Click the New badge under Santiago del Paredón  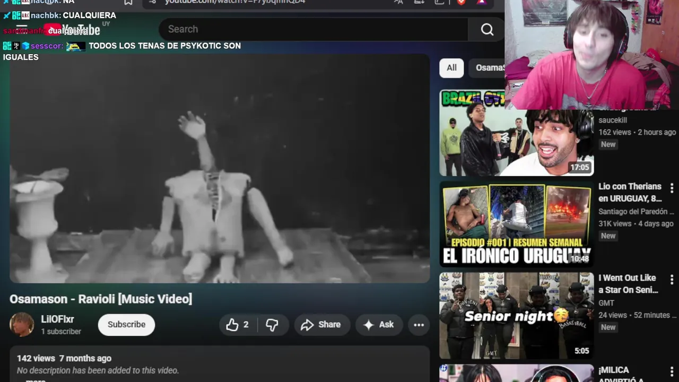[x=608, y=236]
